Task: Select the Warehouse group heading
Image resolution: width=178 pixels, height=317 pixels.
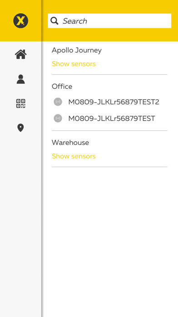Action: point(70,143)
